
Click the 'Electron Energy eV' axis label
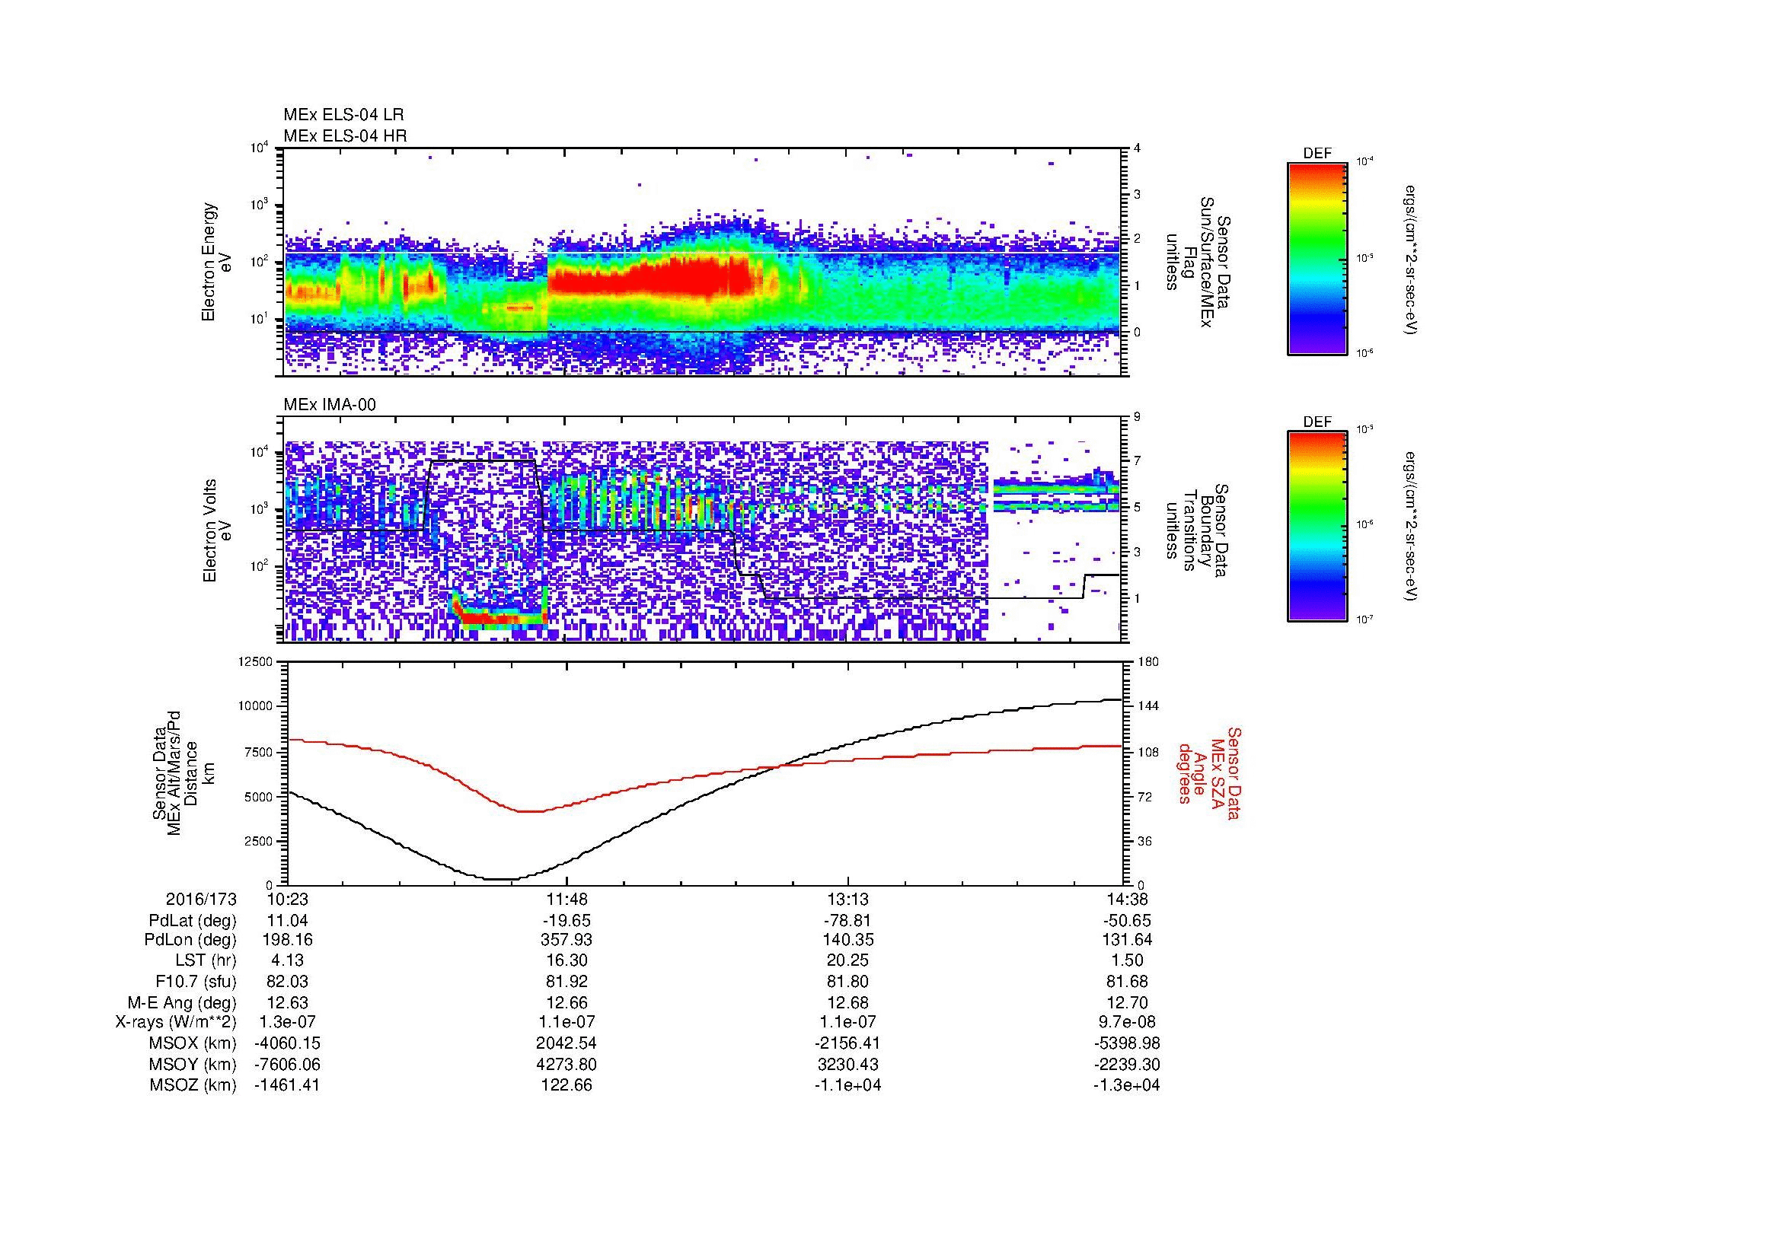tap(216, 263)
